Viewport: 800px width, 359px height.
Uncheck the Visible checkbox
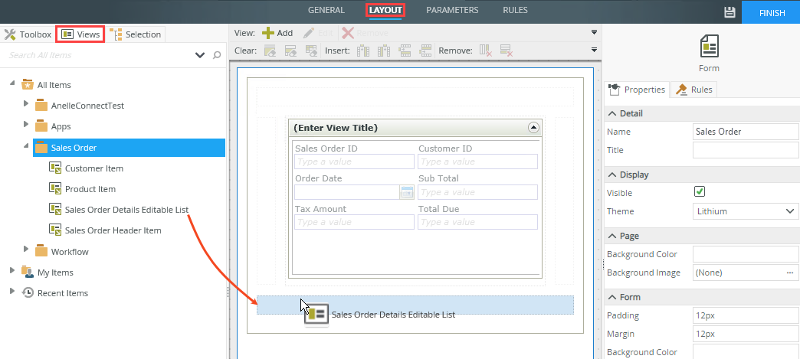pyautogui.click(x=700, y=191)
